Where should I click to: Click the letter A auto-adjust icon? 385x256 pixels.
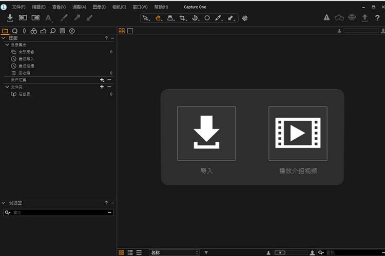click(48, 18)
